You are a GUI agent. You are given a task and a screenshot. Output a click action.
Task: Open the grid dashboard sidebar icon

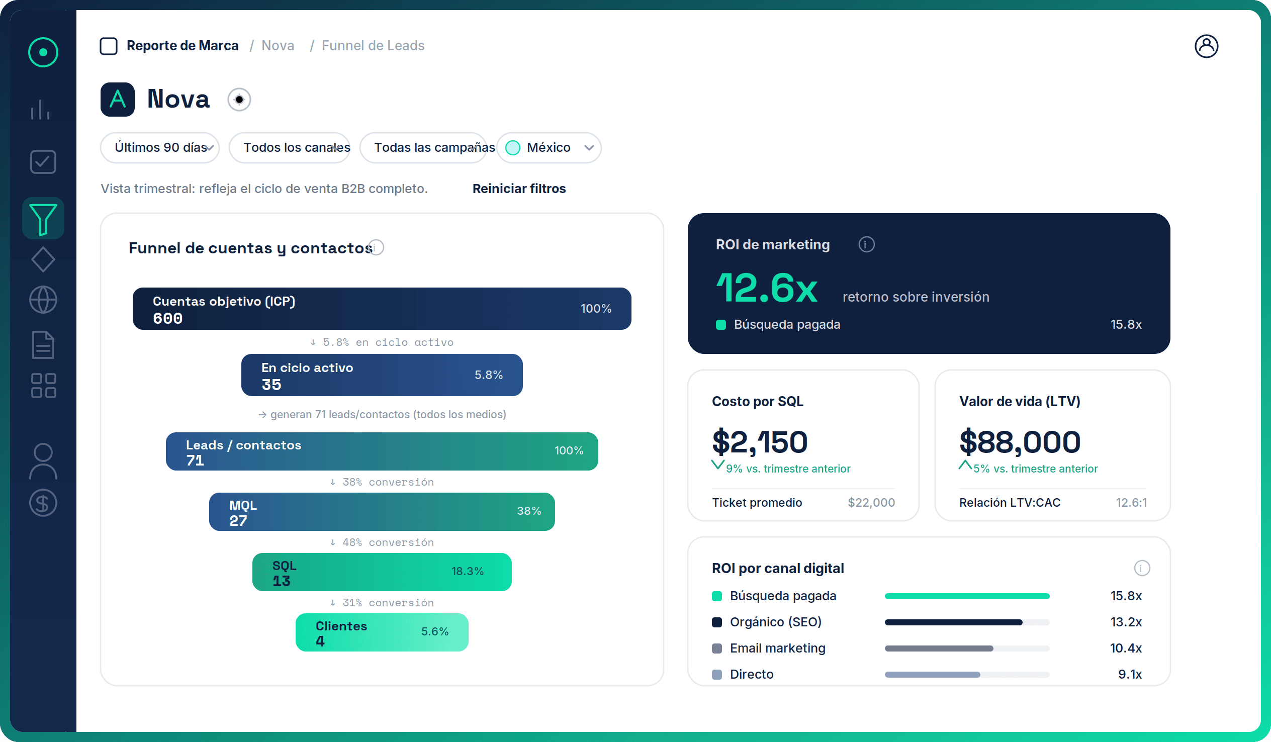click(43, 386)
